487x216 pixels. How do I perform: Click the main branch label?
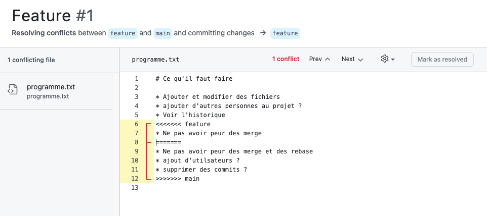pyautogui.click(x=163, y=33)
